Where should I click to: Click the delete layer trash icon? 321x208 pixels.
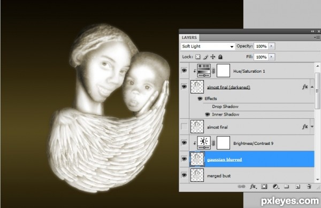309,186
